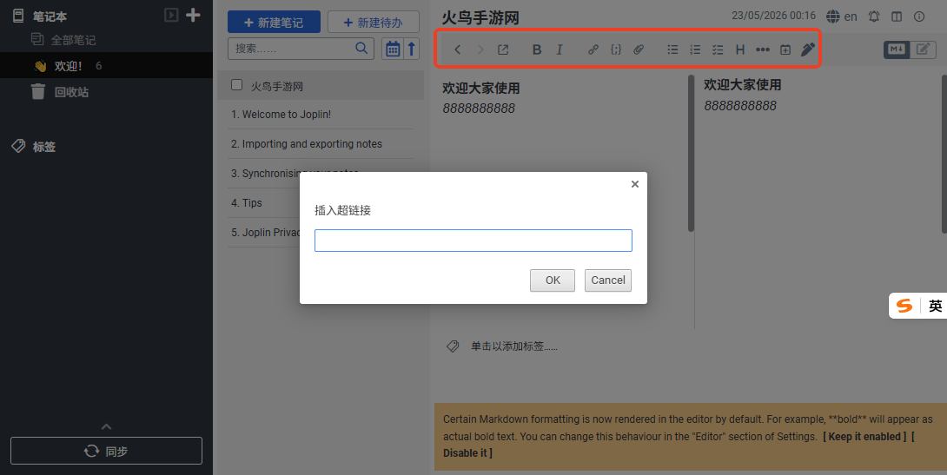The image size is (947, 475).
Task: Switch to the rich text editor toggle
Action: 923,49
